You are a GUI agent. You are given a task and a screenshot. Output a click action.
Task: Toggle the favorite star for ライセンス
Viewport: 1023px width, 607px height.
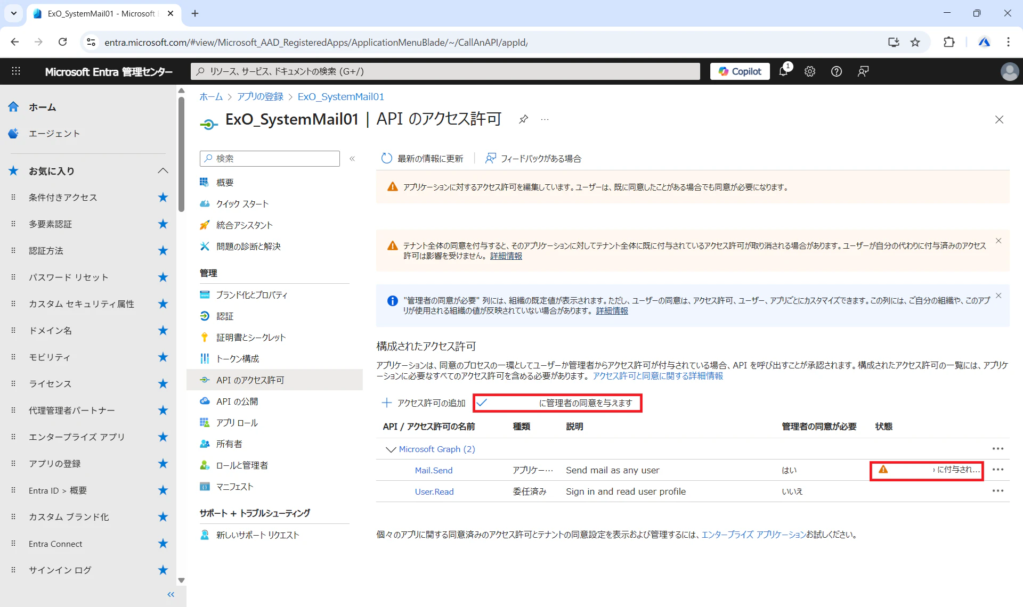pyautogui.click(x=163, y=384)
